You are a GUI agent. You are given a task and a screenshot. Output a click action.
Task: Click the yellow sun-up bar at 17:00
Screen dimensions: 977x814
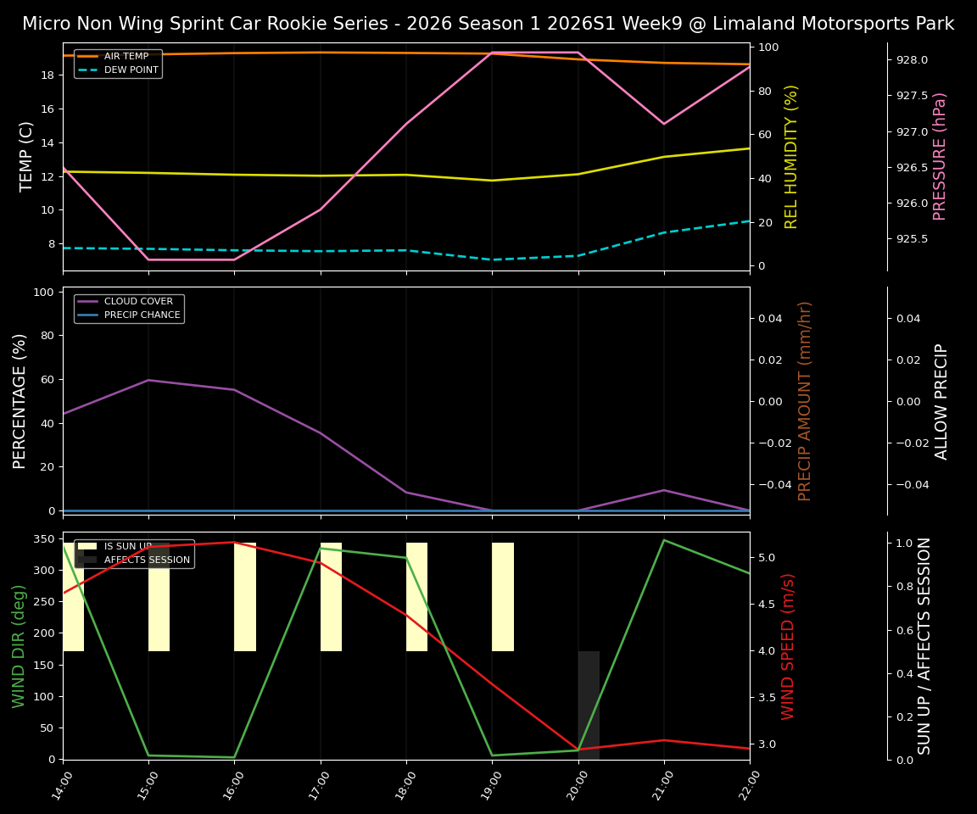click(x=331, y=597)
